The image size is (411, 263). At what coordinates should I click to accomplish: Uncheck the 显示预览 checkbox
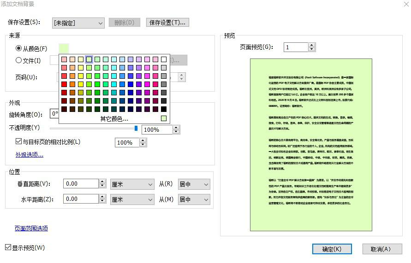8,248
